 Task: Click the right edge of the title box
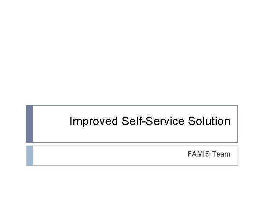tap(237, 124)
